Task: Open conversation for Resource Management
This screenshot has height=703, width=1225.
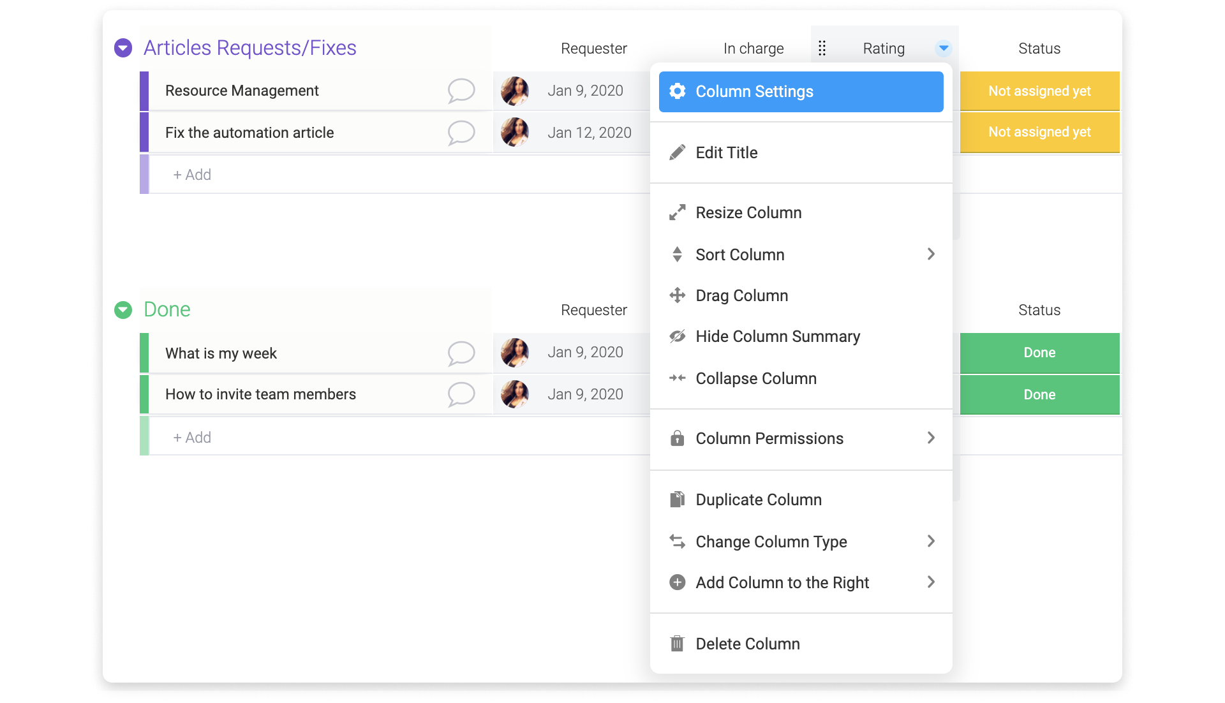Action: [461, 91]
